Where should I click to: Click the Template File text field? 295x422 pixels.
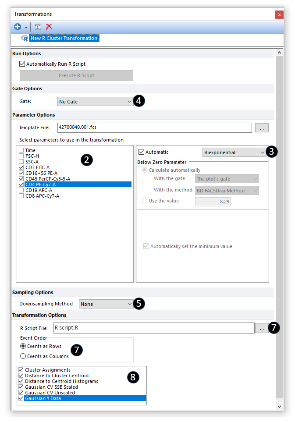[154, 128]
